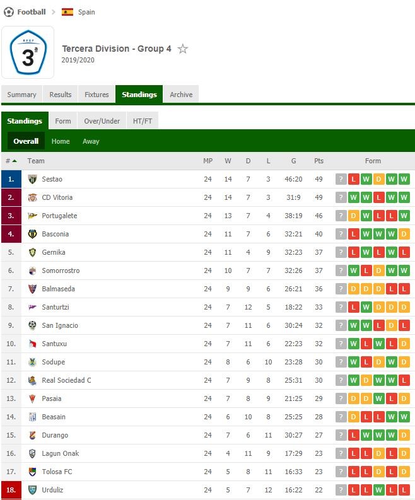Switch to Home standings view
415x500 pixels.
coord(61,141)
